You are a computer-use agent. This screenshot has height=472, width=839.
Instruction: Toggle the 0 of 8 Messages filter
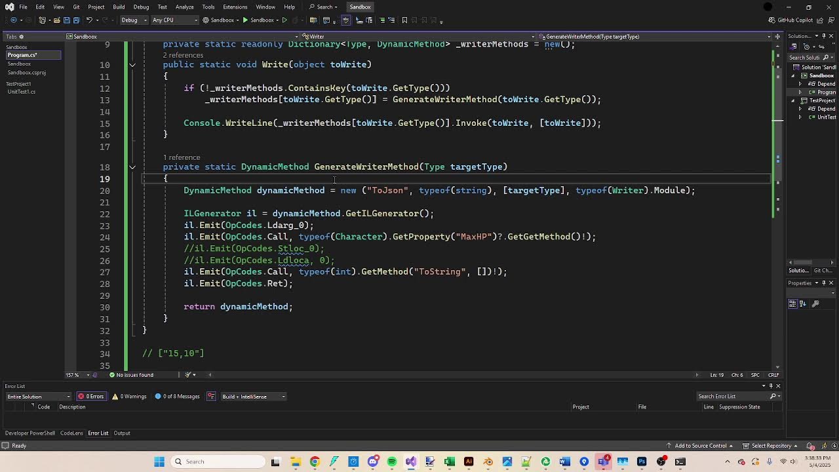178,397
